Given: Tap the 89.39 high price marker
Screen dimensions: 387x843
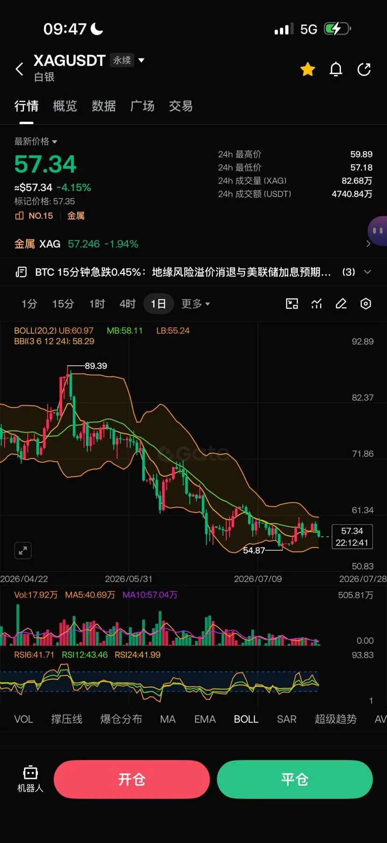Looking at the screenshot, I should [x=96, y=366].
